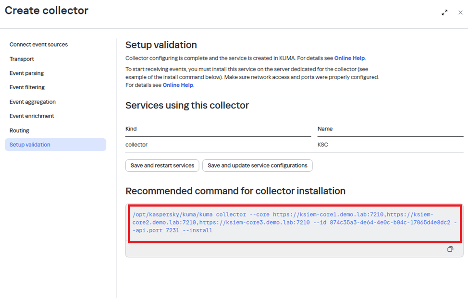This screenshot has width=468, height=298.
Task: Open the Connect event sources step
Action: tap(38, 45)
